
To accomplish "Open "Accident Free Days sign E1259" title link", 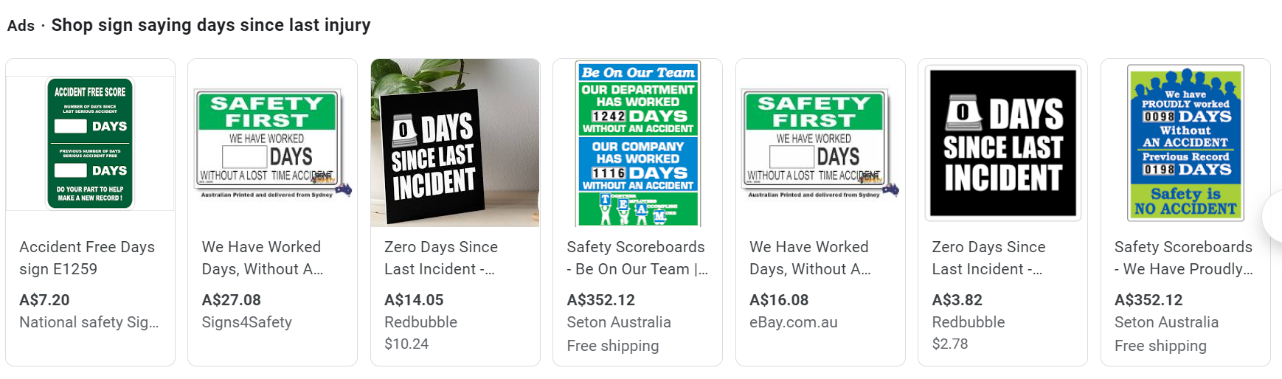I will (87, 257).
